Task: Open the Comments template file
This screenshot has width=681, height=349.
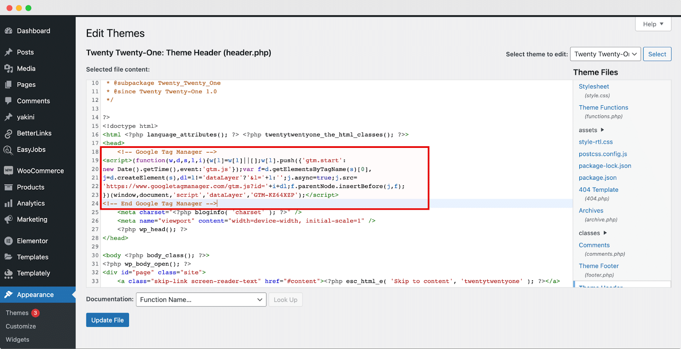Action: [594, 245]
